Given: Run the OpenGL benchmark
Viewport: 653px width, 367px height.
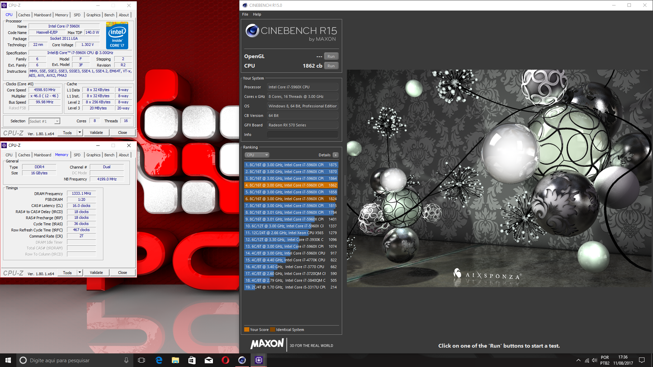Looking at the screenshot, I should [331, 56].
